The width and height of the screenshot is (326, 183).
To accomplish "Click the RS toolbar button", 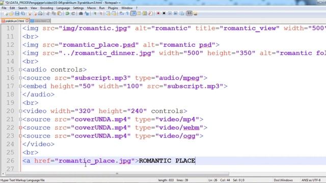I will 189,14.
